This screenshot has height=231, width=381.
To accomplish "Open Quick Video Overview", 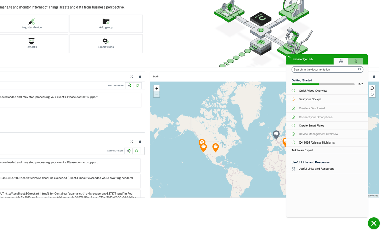I will click(x=313, y=91).
